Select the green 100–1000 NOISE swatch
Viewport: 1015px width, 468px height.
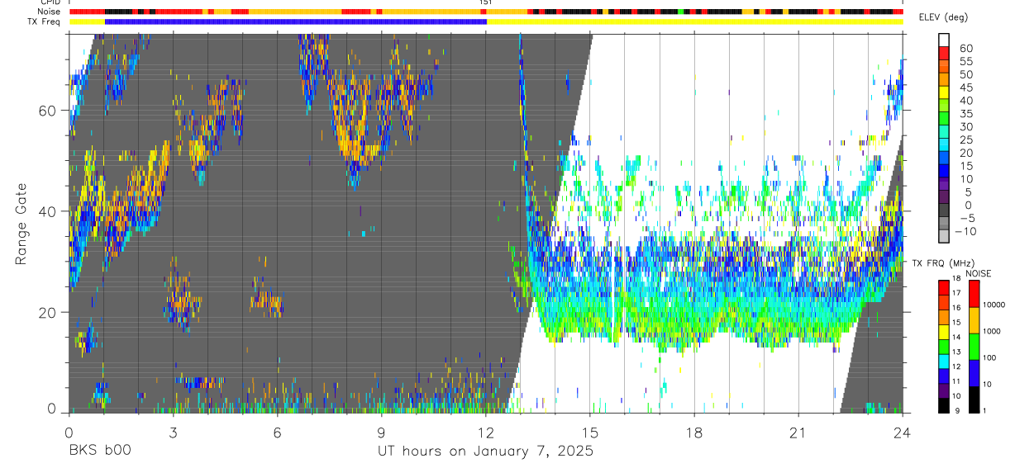(x=974, y=347)
